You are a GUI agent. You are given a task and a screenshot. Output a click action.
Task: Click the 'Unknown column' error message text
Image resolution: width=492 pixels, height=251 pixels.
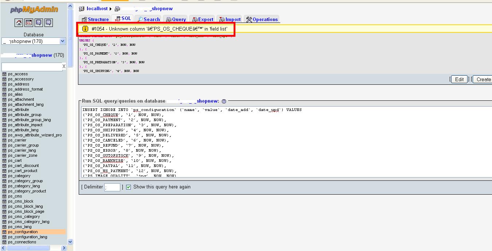pos(160,29)
